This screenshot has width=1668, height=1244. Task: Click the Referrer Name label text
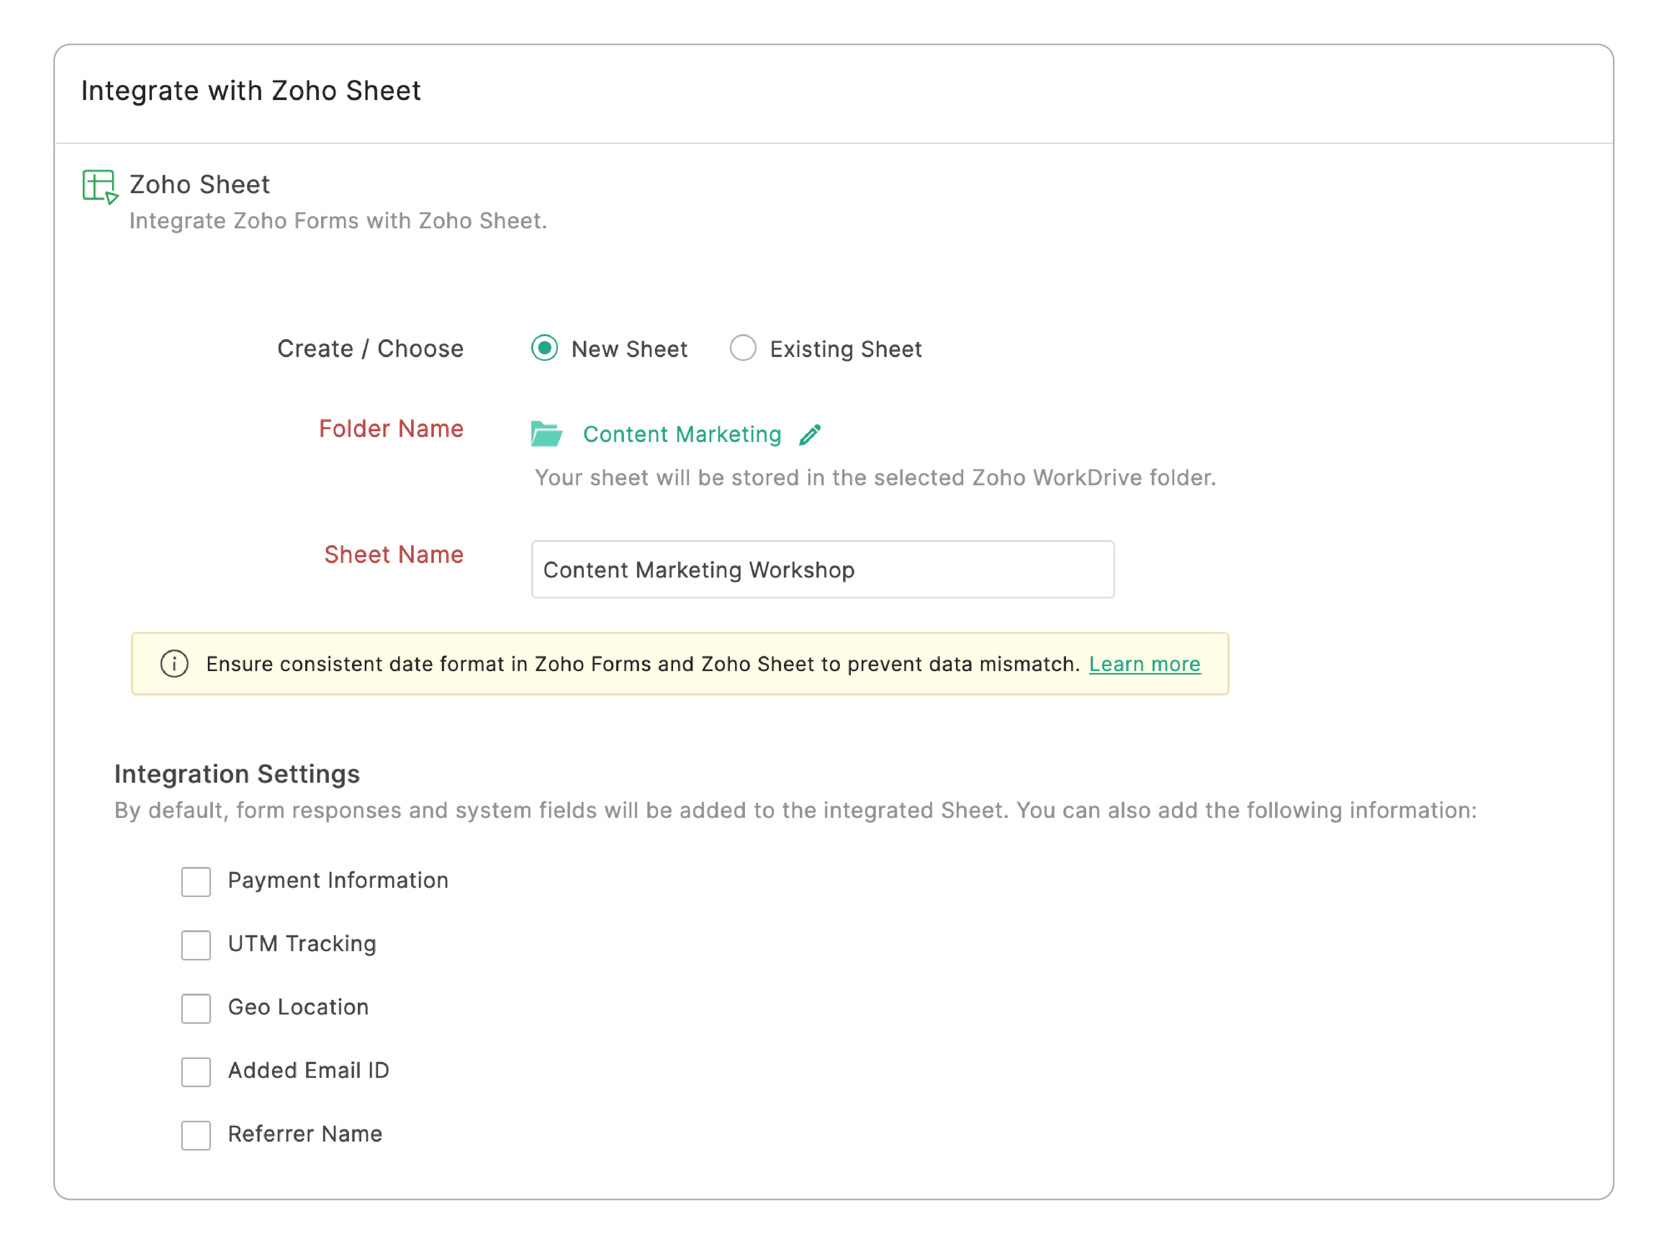point(304,1133)
